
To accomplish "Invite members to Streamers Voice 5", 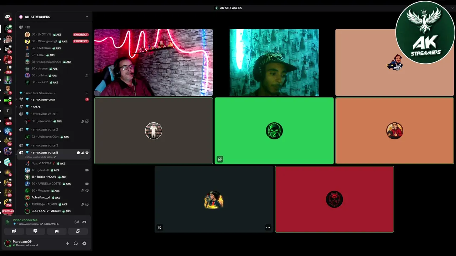I will point(83,153).
